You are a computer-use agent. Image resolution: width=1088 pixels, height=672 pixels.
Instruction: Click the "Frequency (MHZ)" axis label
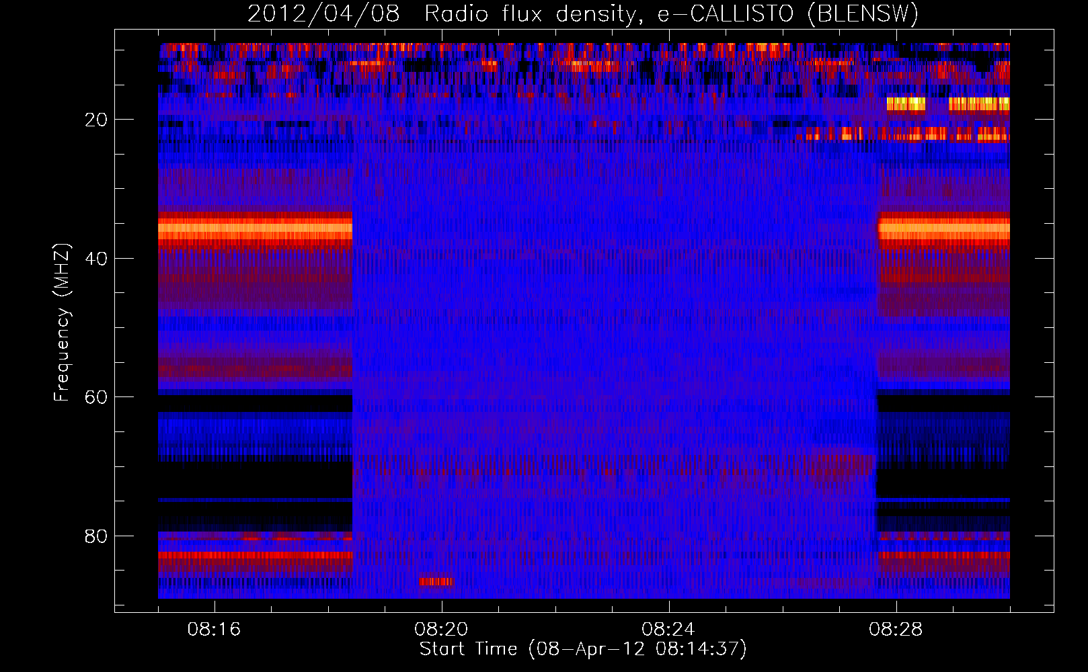point(62,323)
